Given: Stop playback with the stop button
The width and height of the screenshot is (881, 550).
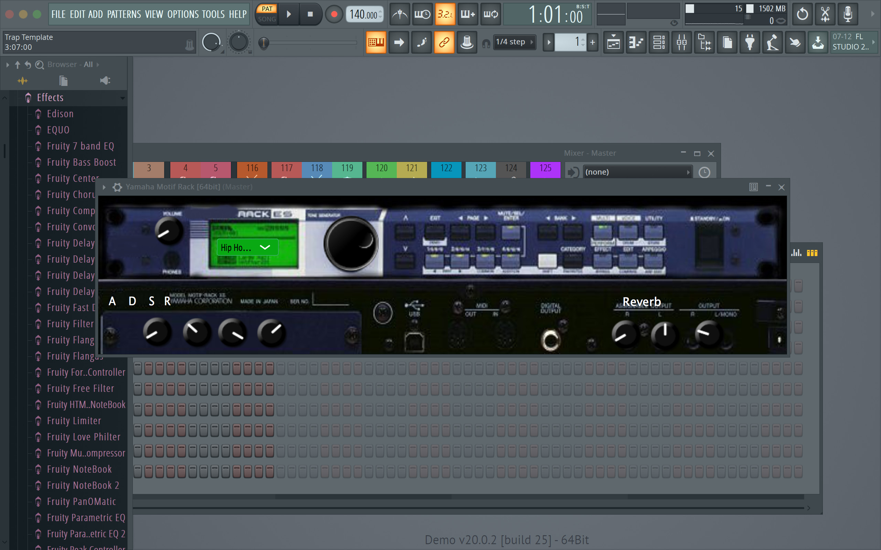Looking at the screenshot, I should (310, 14).
